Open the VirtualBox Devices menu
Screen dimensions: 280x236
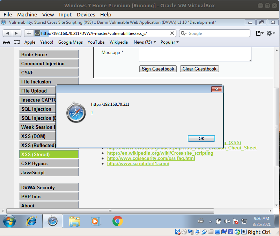tap(86, 15)
